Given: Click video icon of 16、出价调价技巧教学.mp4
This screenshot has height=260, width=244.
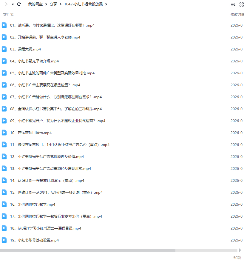Looking at the screenshot, I should tap(4, 204).
